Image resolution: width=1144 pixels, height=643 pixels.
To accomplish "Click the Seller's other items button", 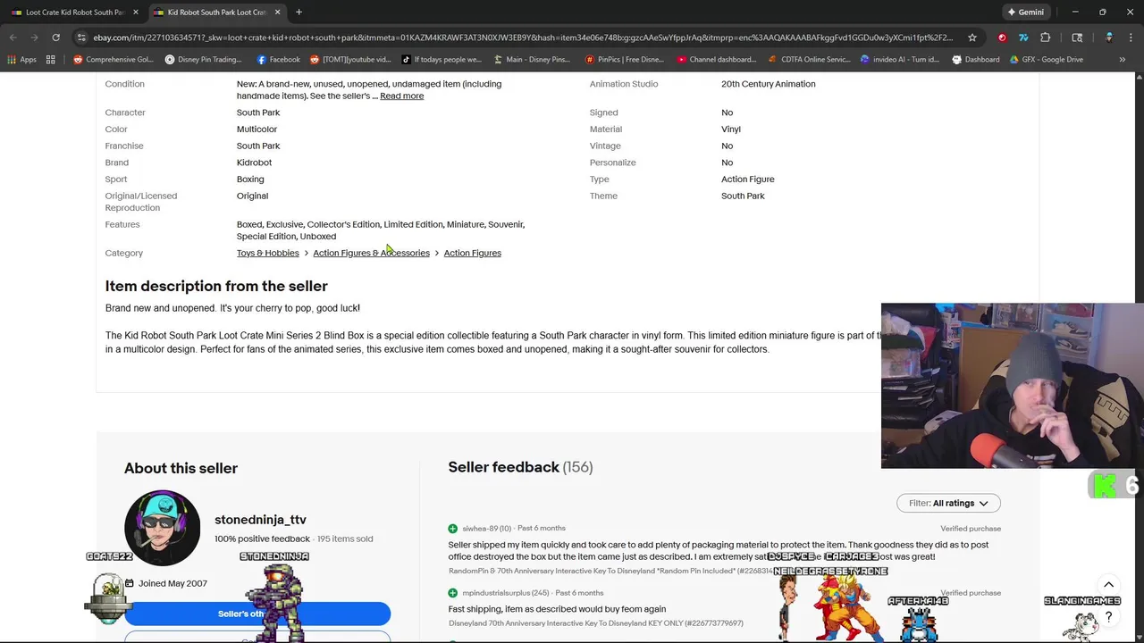I will 257,614.
